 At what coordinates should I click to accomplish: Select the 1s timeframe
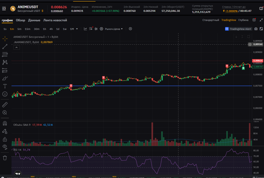tap(5, 29)
